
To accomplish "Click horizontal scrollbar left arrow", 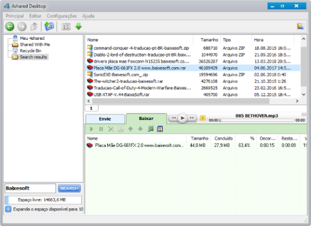I will (x=88, y=101).
